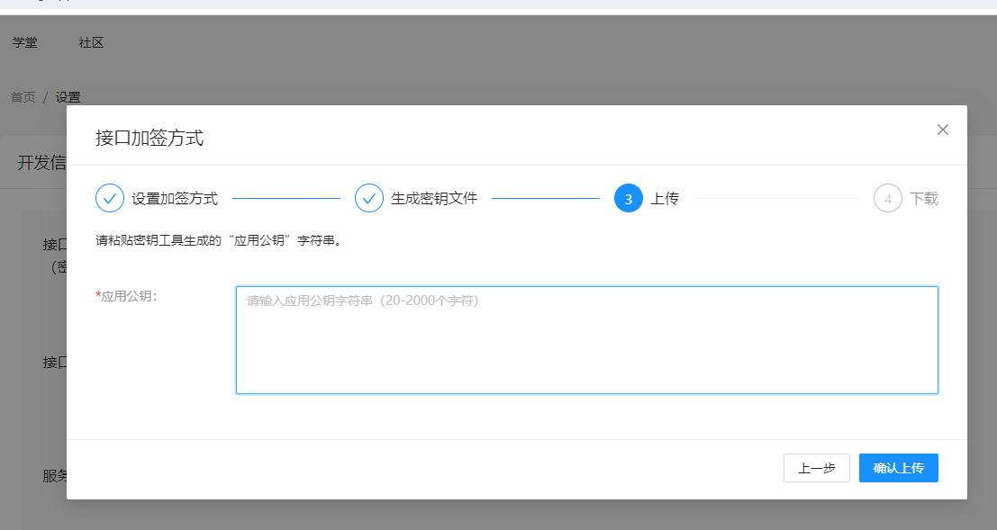Click the dimmed 开发信 heading behind the dialog
Viewport: 997px width, 530px height.
pyautogui.click(x=41, y=163)
